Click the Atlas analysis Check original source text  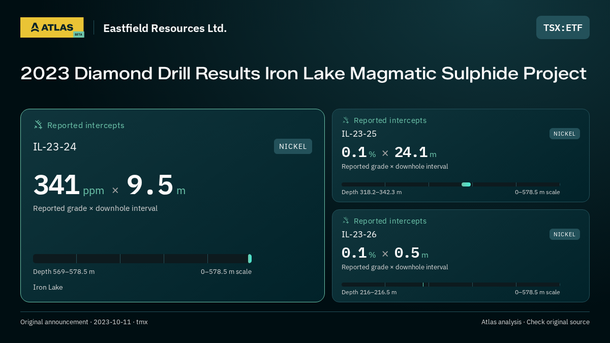click(x=535, y=322)
